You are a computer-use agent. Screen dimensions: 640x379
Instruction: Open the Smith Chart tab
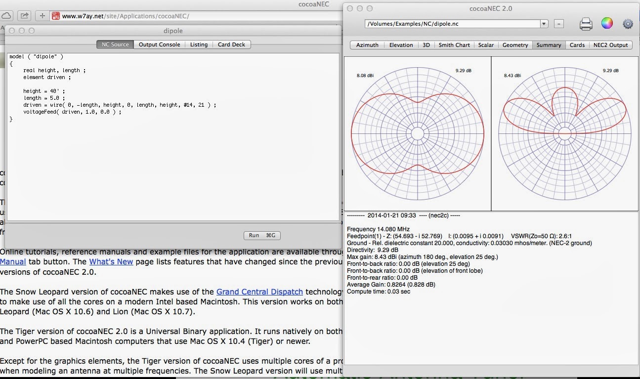(454, 45)
